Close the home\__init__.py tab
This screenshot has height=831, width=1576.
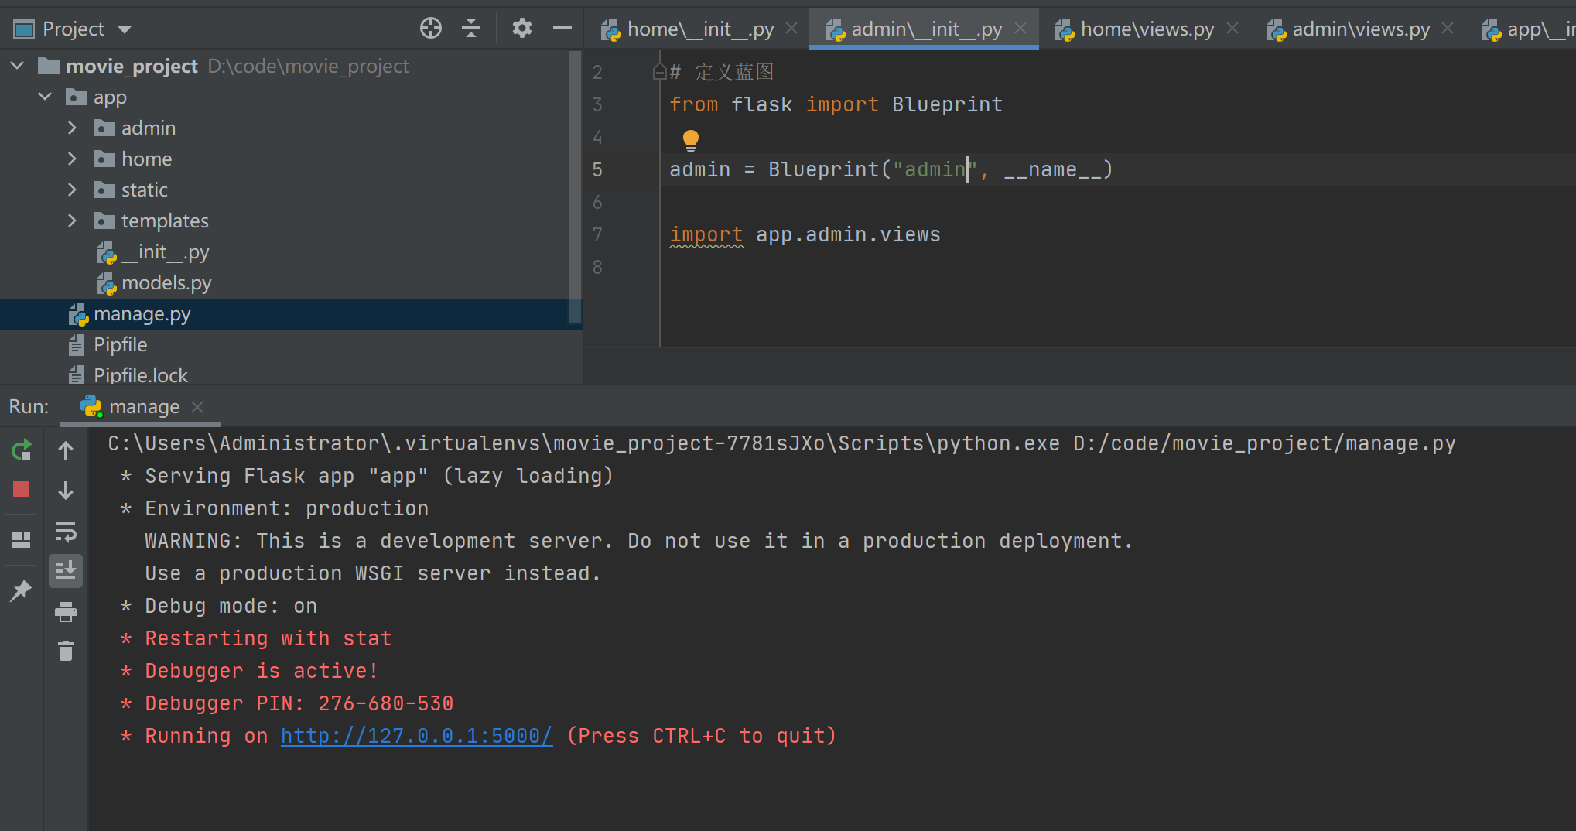(791, 28)
